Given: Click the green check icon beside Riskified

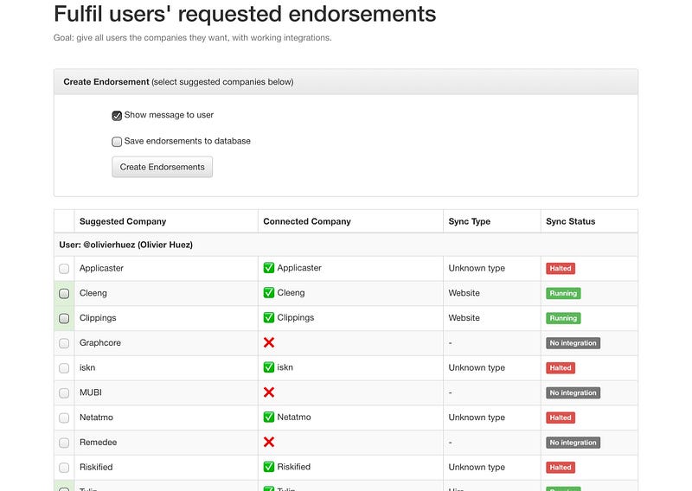Looking at the screenshot, I should pos(269,467).
